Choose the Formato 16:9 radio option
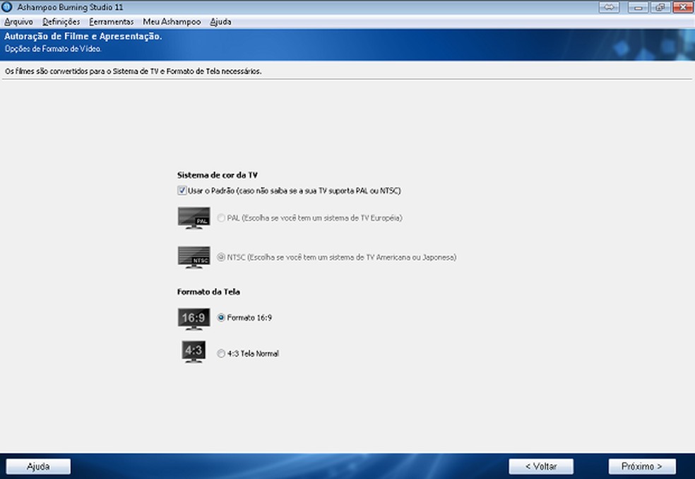The height and width of the screenshot is (479, 695). tap(221, 317)
